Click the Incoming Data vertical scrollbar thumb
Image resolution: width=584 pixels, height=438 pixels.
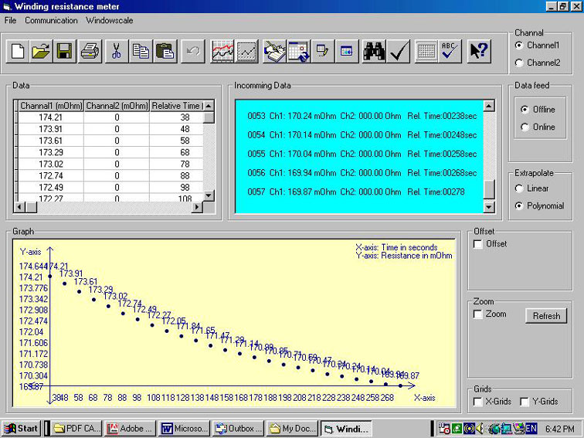click(489, 189)
